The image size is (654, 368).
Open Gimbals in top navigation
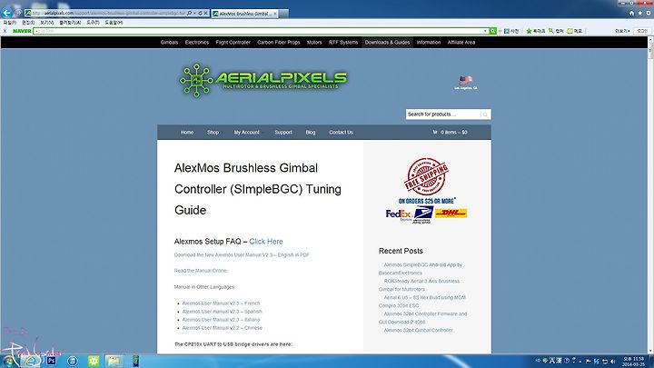coord(169,42)
